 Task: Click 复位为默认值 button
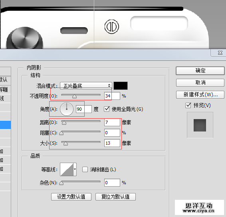pos(115,197)
